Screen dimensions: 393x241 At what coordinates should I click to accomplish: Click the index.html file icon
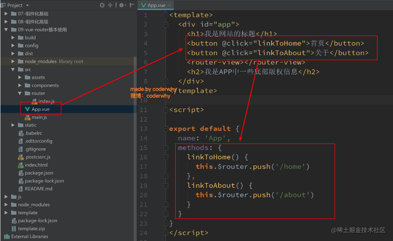coord(21,165)
